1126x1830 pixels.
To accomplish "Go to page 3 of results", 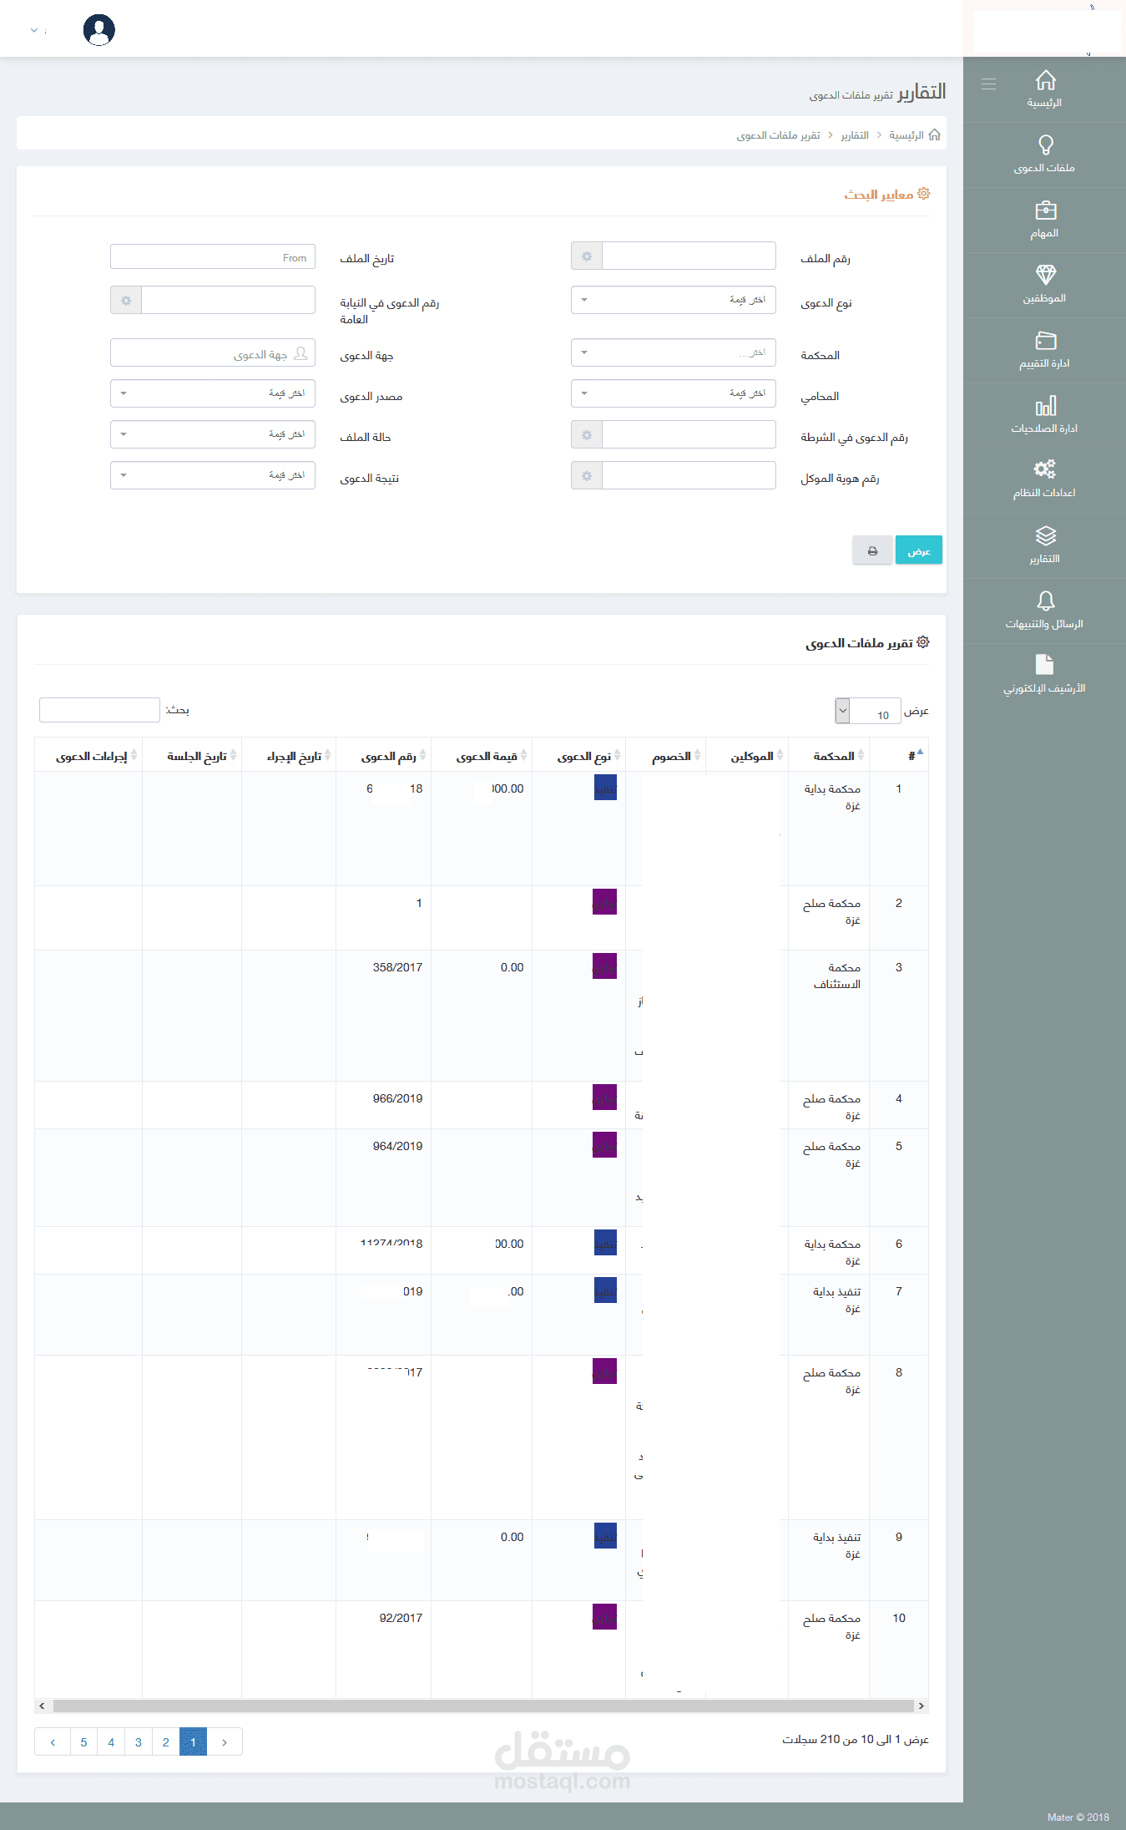I will coord(139,1741).
